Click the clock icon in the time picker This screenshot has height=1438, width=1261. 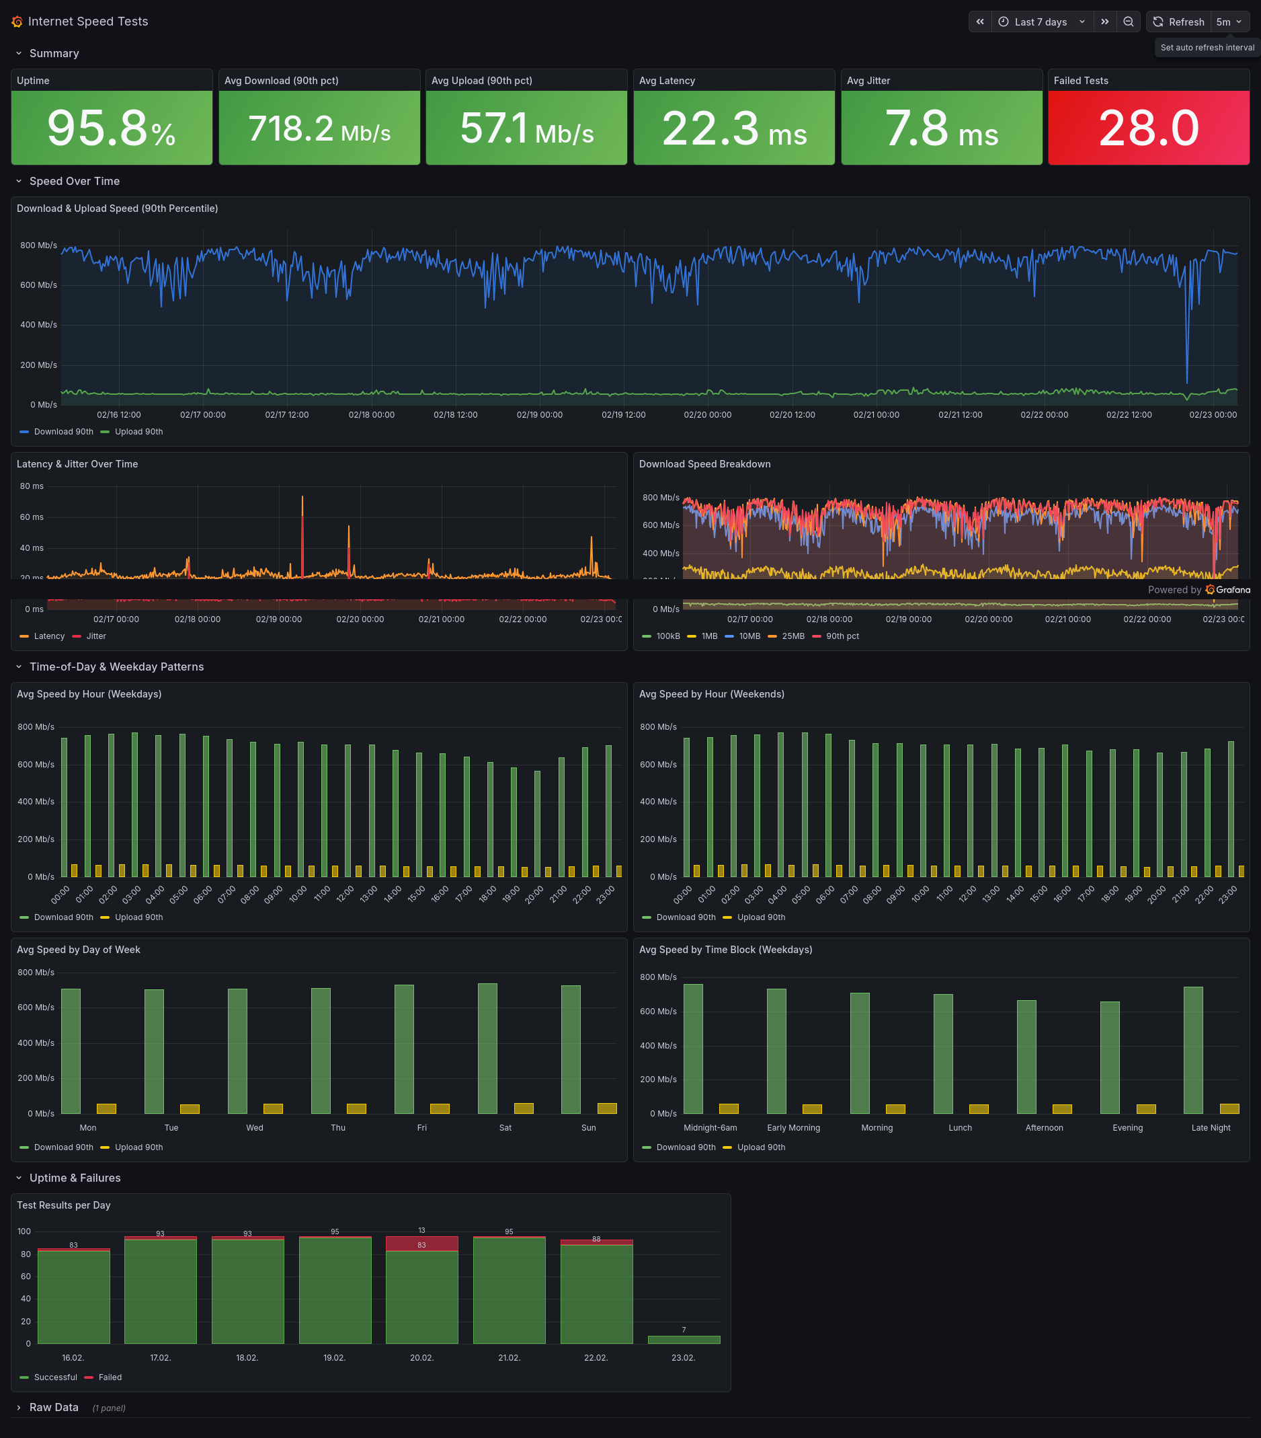tap(1004, 21)
